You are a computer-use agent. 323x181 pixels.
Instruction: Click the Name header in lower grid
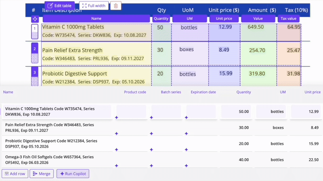point(8,92)
